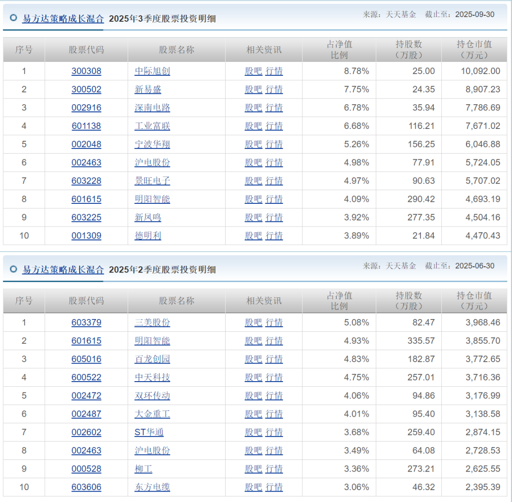The width and height of the screenshot is (512, 502).
Task: Click stock name 深南电路
Action: [x=152, y=108]
